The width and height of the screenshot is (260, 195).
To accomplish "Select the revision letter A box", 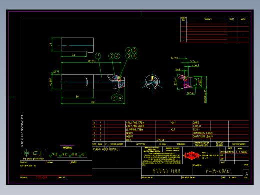I will pos(246,174).
